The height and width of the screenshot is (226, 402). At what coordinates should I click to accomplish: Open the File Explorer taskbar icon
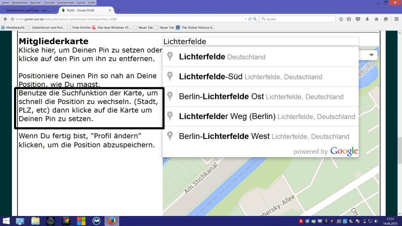tap(35, 221)
